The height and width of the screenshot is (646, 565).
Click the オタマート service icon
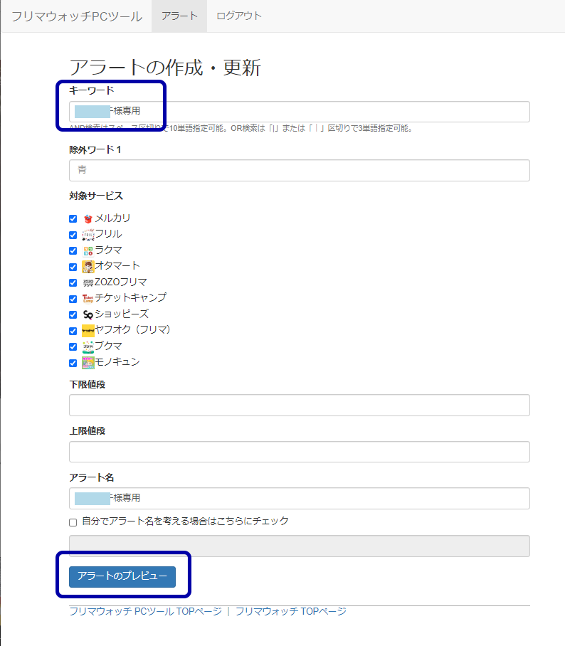tap(88, 267)
